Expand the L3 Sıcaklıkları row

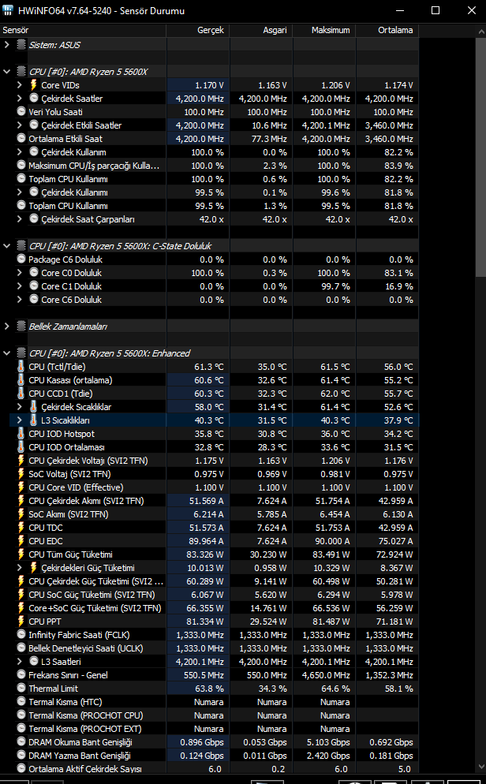point(20,420)
